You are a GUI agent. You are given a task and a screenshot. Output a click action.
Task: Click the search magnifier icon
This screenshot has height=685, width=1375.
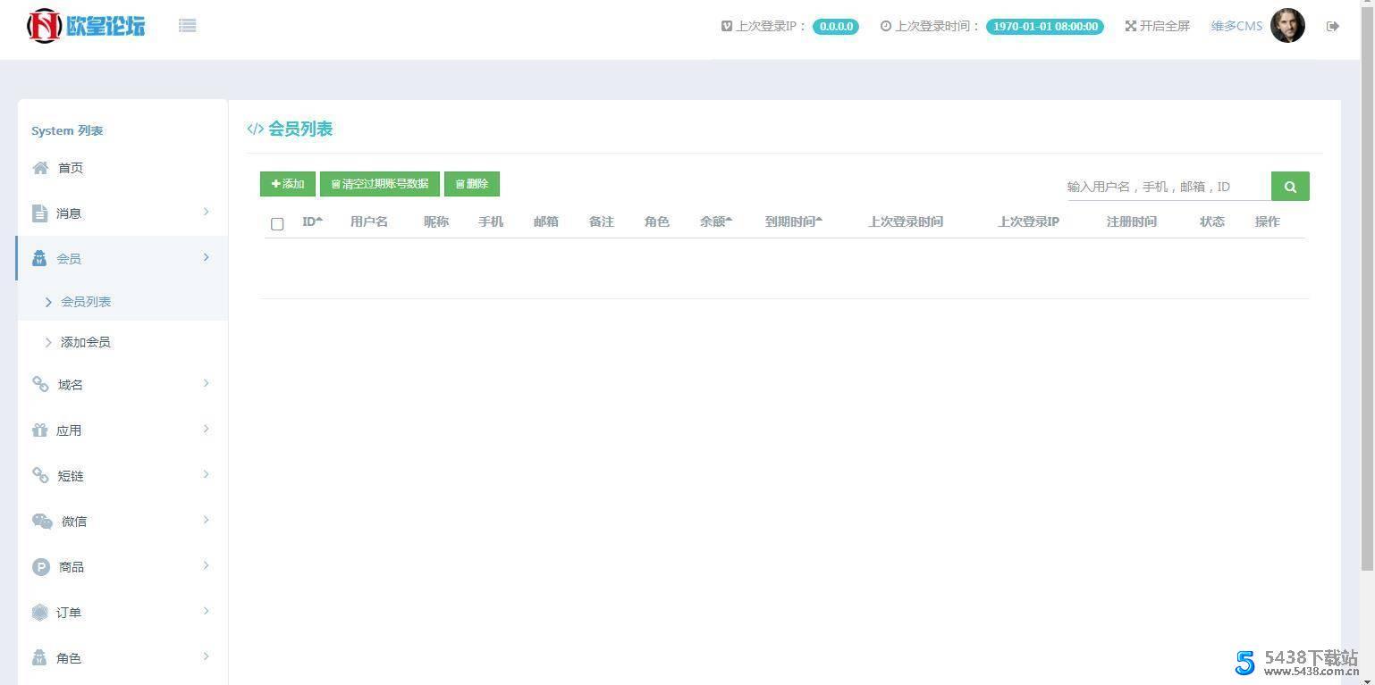tap(1289, 186)
